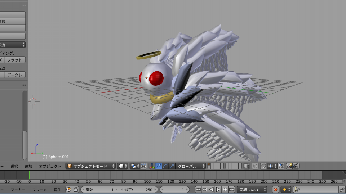Click the データレ button under data transfer
The height and width of the screenshot is (194, 346).
click(15, 75)
